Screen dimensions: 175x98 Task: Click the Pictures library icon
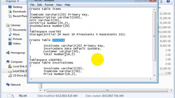tap(10, 39)
